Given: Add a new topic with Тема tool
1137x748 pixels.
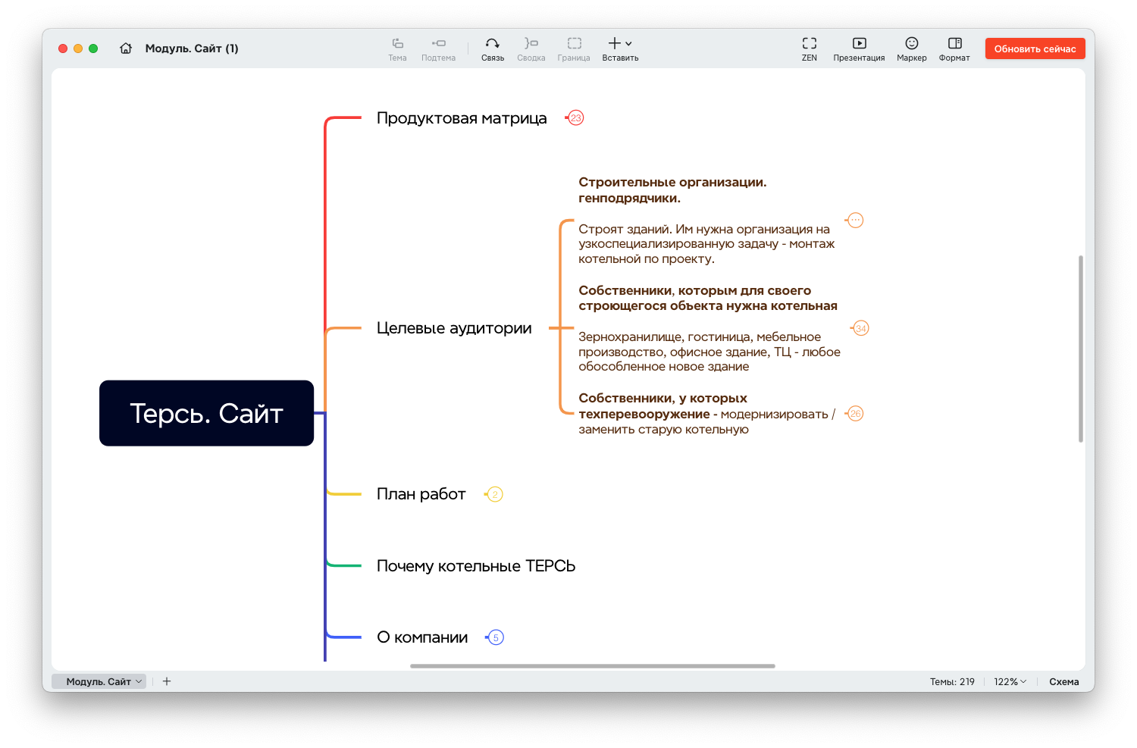Looking at the screenshot, I should click(x=397, y=49).
